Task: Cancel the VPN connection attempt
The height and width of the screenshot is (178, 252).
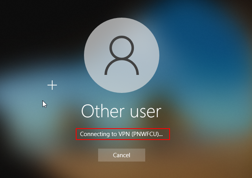Action: coord(122,155)
